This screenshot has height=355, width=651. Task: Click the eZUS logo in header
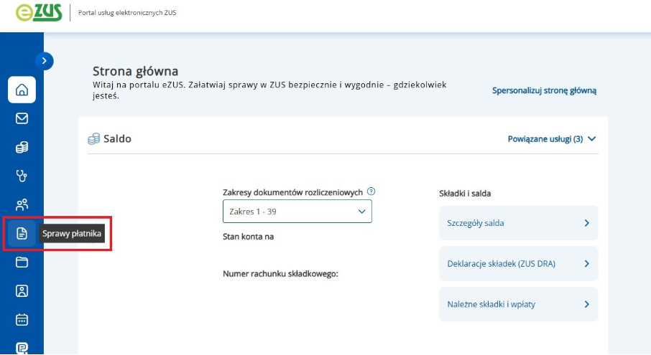pyautogui.click(x=39, y=13)
